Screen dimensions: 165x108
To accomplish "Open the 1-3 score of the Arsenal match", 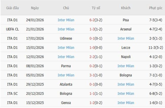I will pos(92,29).
